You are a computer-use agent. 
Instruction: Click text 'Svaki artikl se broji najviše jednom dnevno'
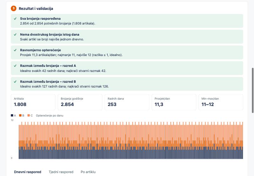tap(51, 39)
